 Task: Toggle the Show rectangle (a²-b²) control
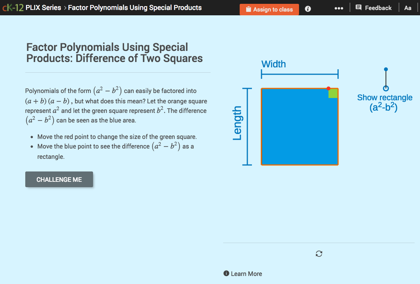(385, 102)
